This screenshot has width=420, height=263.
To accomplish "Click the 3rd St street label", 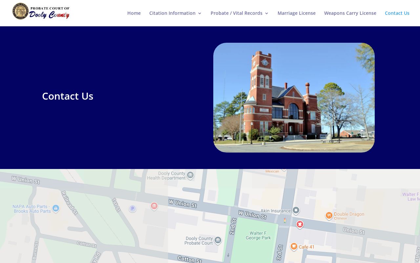I will [279, 252].
